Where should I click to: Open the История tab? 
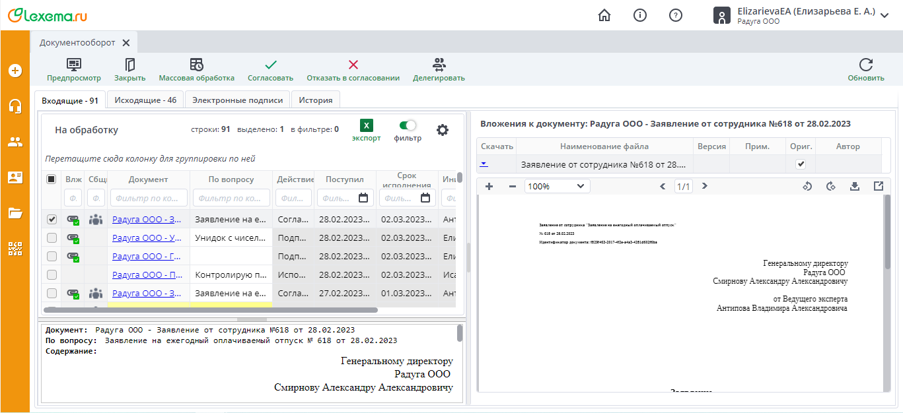(316, 100)
